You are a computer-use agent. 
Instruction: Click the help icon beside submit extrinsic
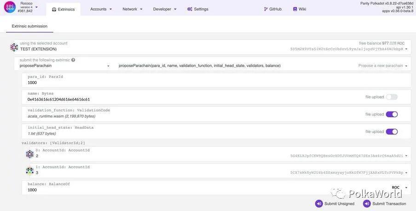(x=73, y=60)
